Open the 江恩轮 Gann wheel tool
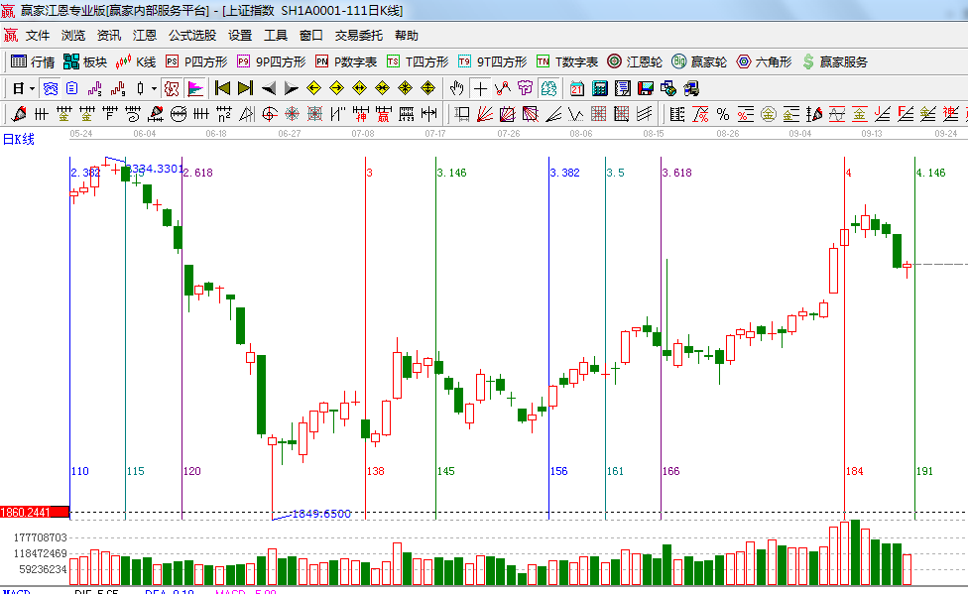Image resolution: width=968 pixels, height=594 pixels. (x=634, y=61)
